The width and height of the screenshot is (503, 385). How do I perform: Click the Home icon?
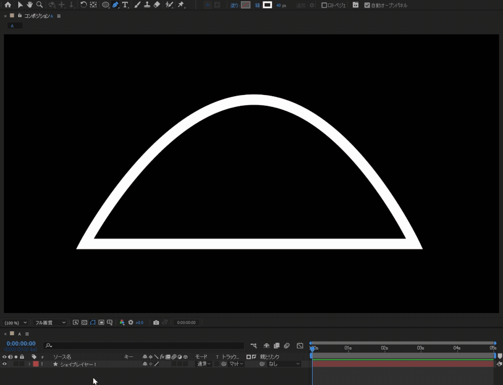[x=7, y=5]
